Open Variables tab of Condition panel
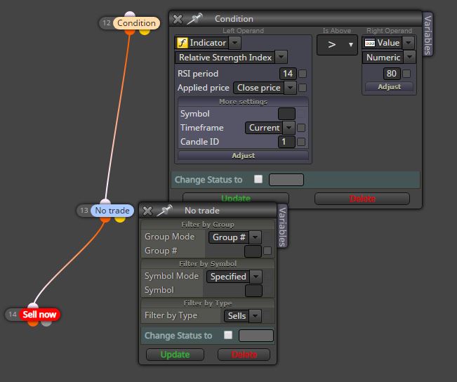Viewport: 457px width, 382px height. tap(428, 35)
